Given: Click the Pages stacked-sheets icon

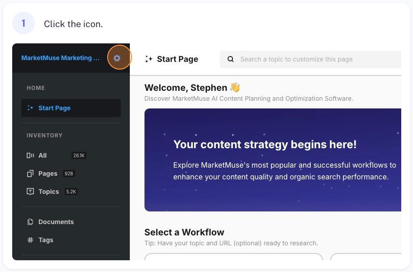Looking at the screenshot, I should [30, 174].
